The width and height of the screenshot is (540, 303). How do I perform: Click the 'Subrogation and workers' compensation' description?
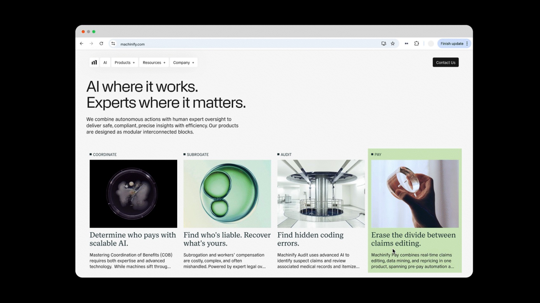point(225,261)
